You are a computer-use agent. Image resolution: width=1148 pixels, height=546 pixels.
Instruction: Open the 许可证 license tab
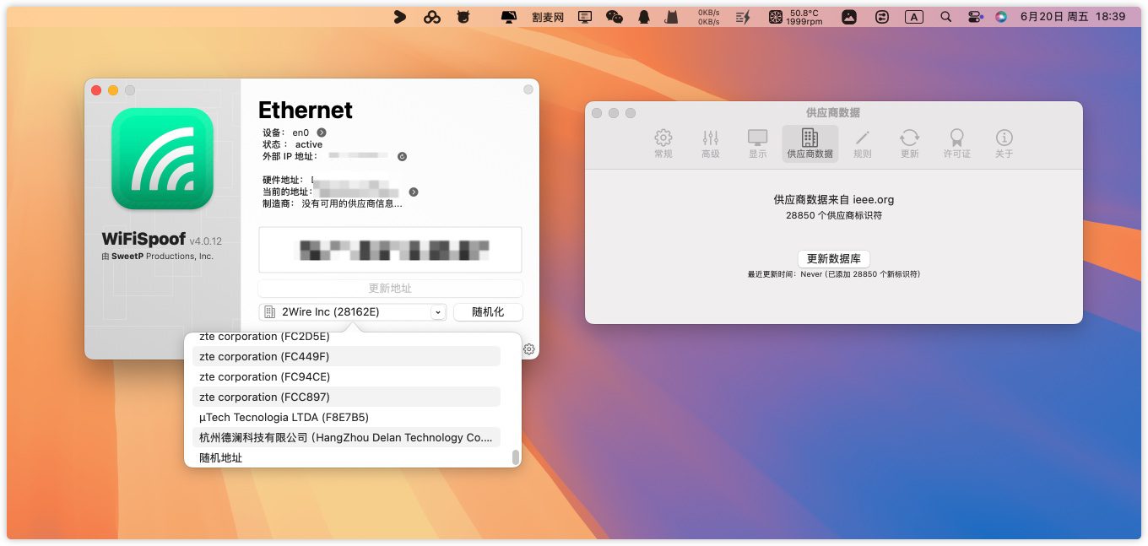pyautogui.click(x=956, y=143)
